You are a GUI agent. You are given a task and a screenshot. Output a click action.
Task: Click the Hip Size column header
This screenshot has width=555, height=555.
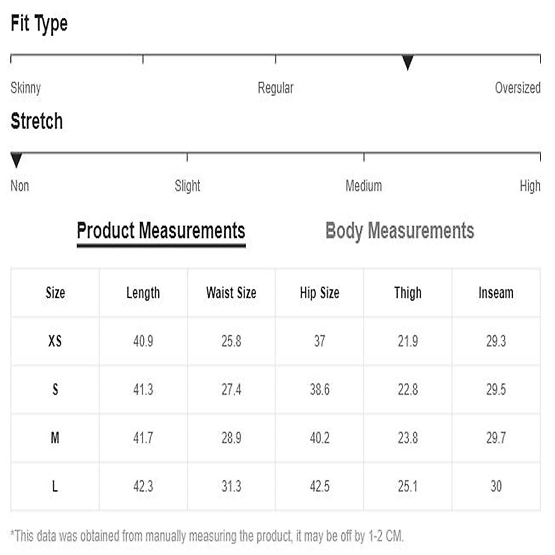pyautogui.click(x=320, y=293)
